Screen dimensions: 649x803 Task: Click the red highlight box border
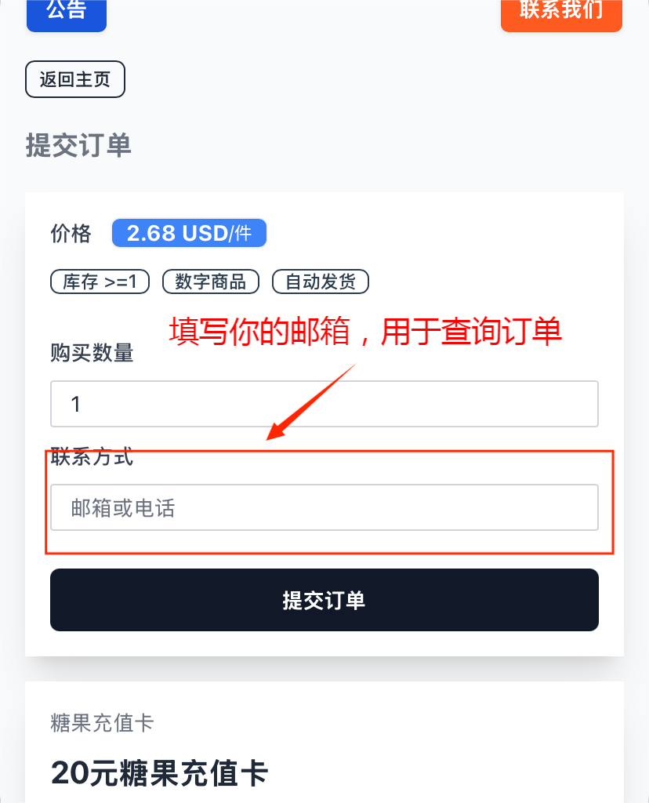tap(613, 502)
